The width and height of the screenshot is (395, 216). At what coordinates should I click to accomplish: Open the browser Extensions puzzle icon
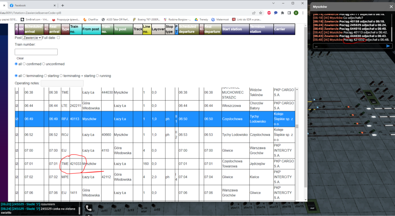click(282, 13)
